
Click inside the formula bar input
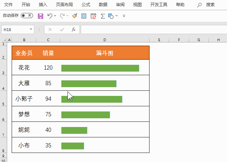coord(154,29)
